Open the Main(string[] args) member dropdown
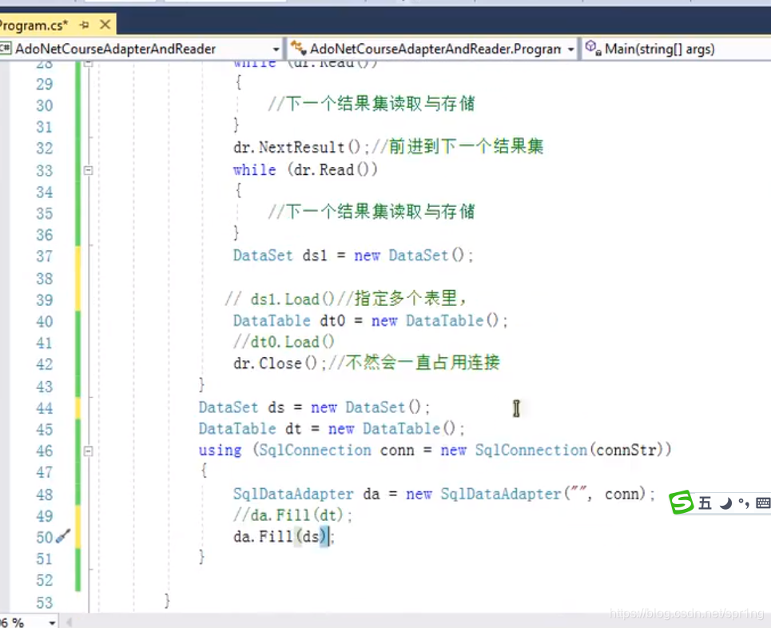 (677, 49)
